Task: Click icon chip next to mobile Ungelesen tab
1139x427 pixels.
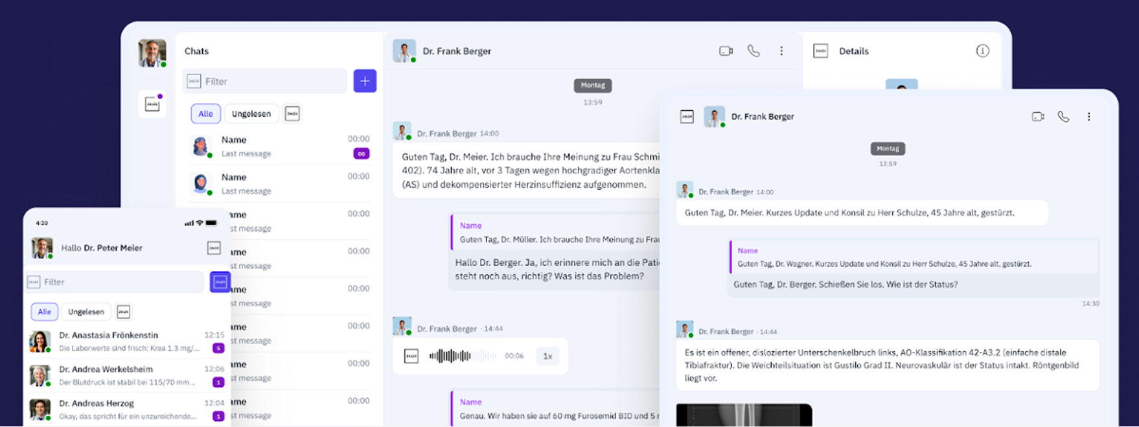Action: [123, 312]
